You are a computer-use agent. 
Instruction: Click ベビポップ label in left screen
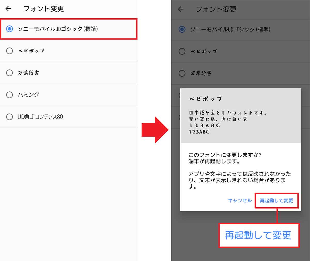[x=31, y=51]
